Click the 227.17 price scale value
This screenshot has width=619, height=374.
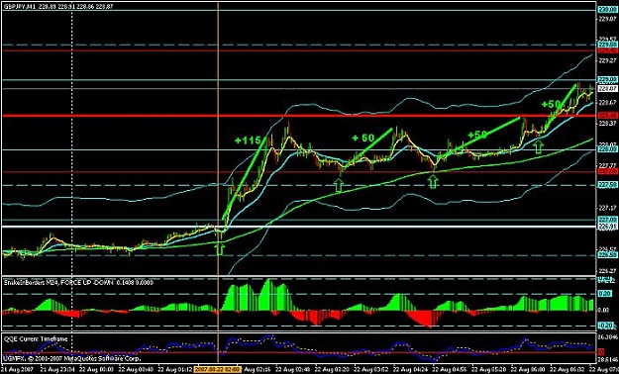pyautogui.click(x=607, y=208)
